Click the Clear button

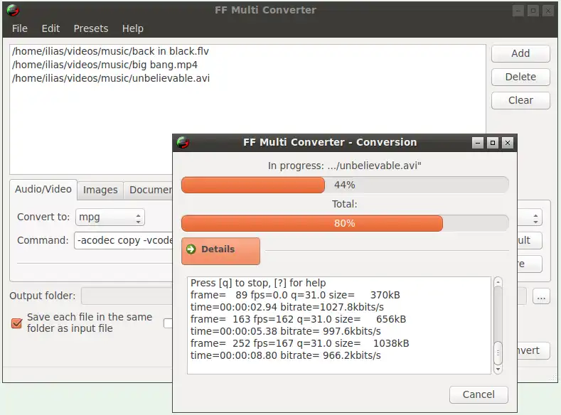520,100
